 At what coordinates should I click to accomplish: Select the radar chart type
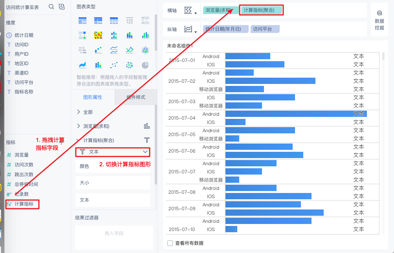[x=145, y=50]
